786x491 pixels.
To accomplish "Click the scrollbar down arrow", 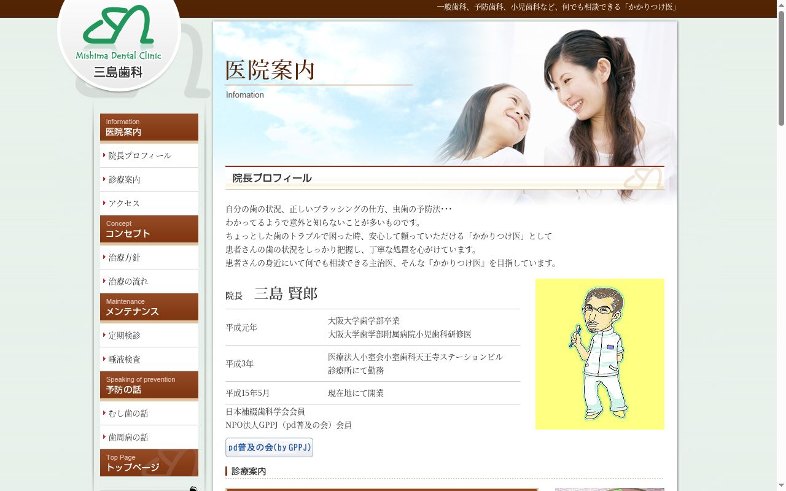I will (x=781, y=486).
